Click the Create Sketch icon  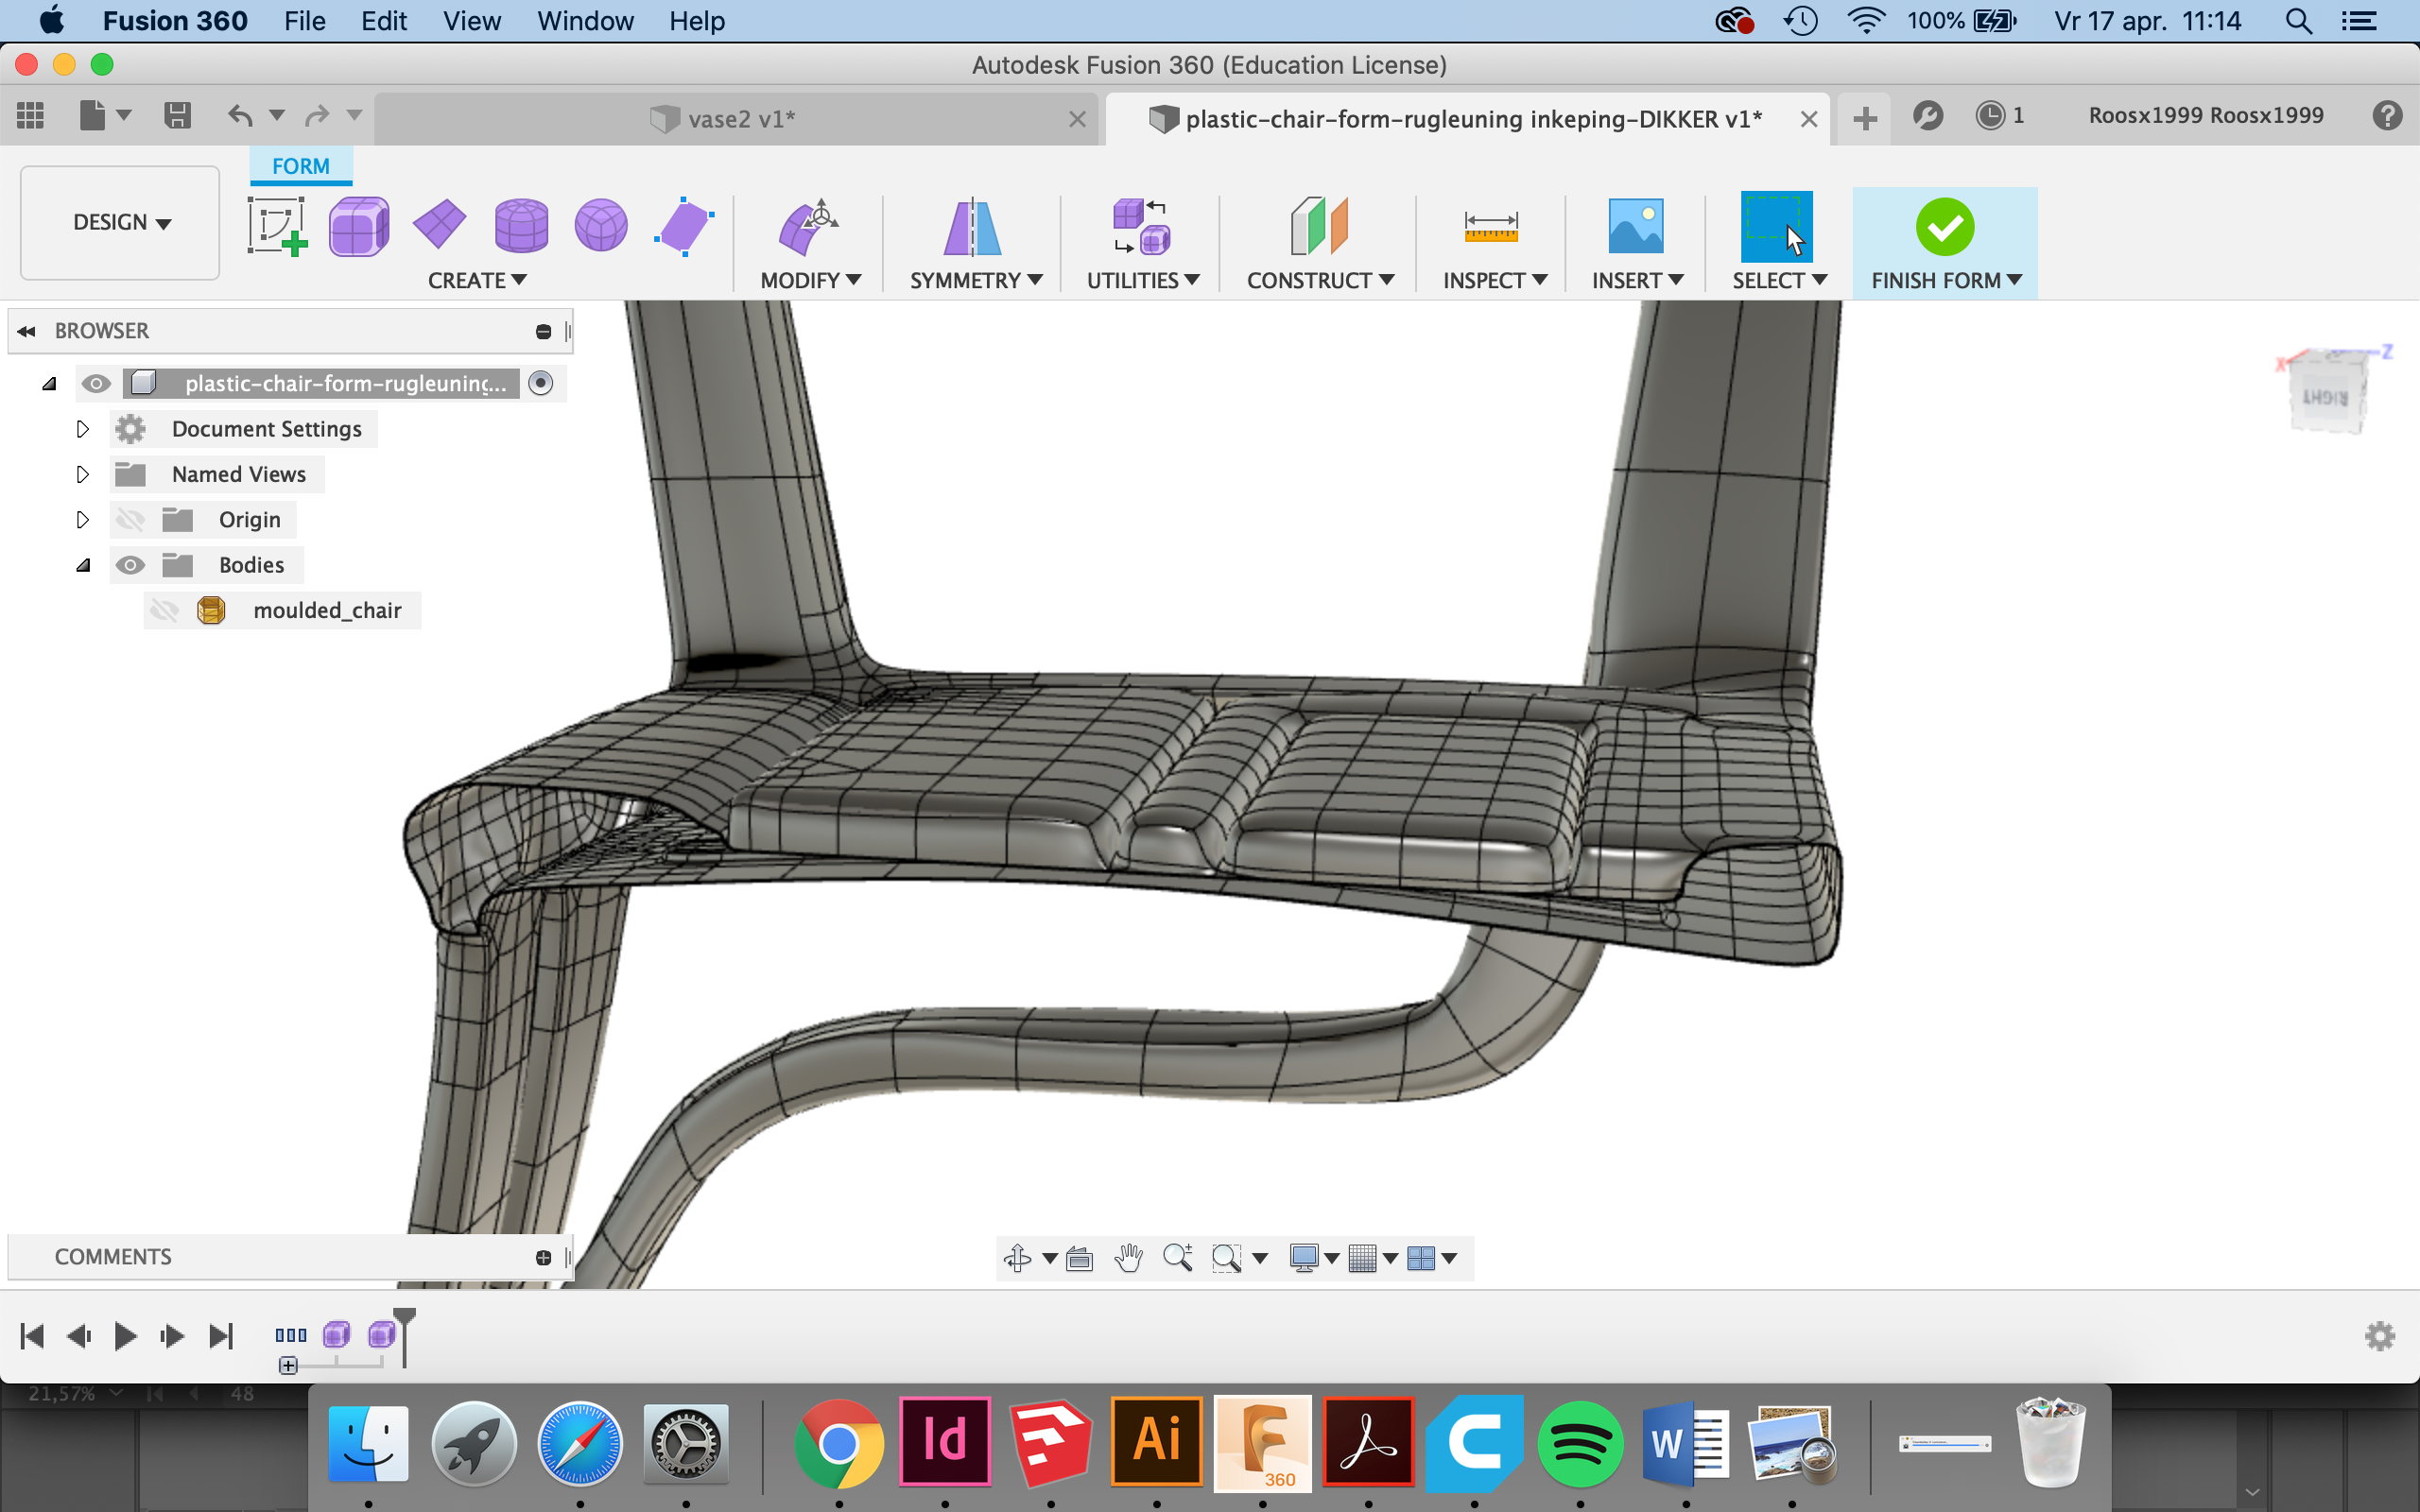click(277, 227)
